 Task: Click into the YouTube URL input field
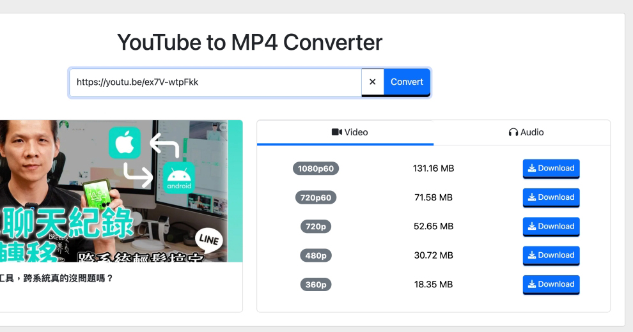215,82
